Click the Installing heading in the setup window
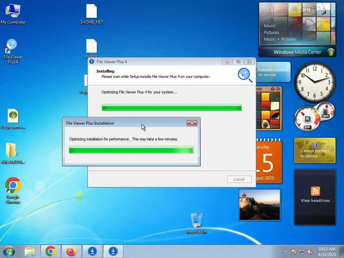Screen dimensions: 344x258 pyautogui.click(x=105, y=71)
